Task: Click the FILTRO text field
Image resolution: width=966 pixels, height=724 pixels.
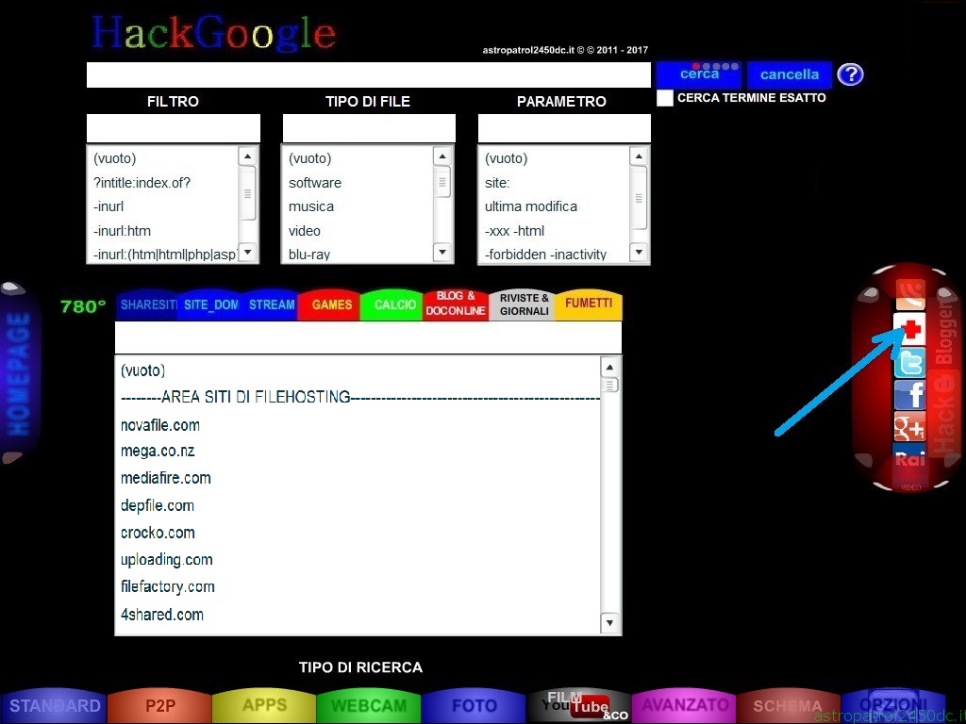Action: point(174,128)
